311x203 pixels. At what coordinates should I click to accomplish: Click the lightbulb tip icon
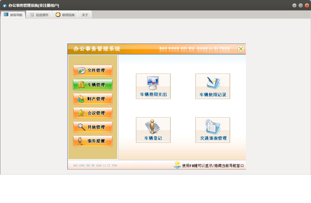tap(177, 165)
